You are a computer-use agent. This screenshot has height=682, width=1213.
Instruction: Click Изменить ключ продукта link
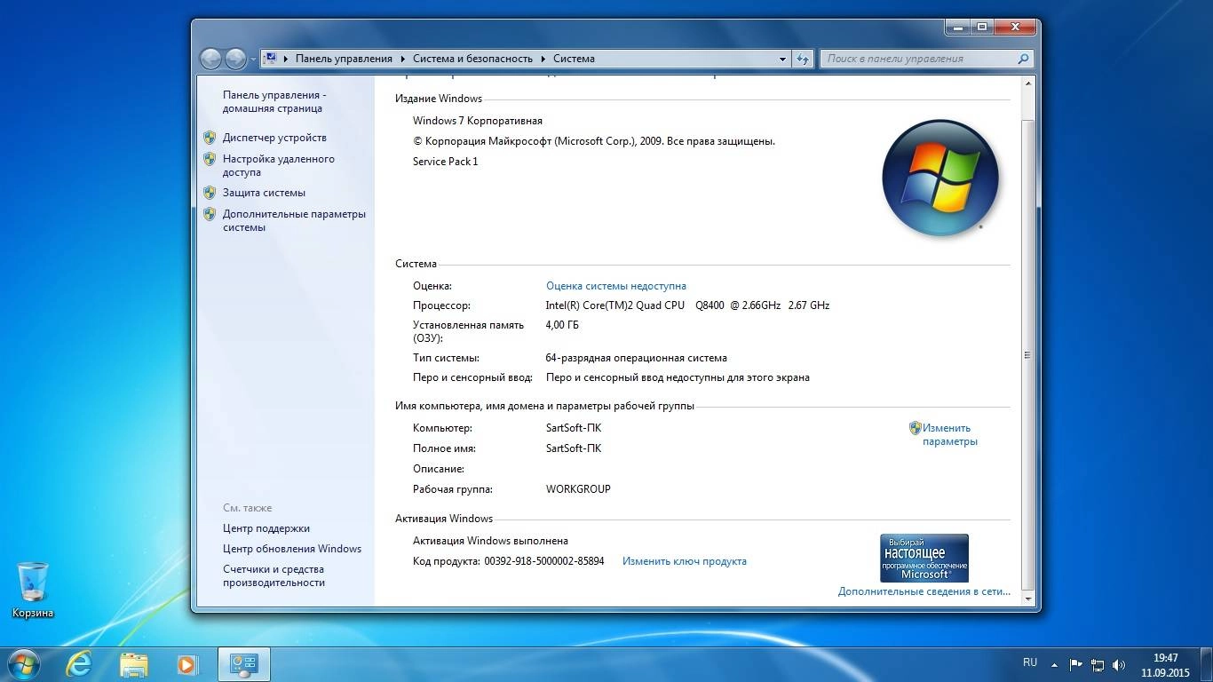tap(685, 561)
